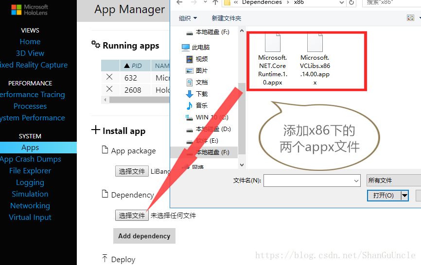
Task: Open the 视频 folder in the tree
Action: coord(197,59)
